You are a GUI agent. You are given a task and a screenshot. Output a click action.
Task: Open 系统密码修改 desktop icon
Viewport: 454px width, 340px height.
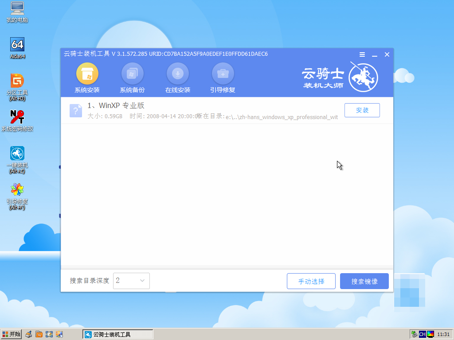coord(17,121)
